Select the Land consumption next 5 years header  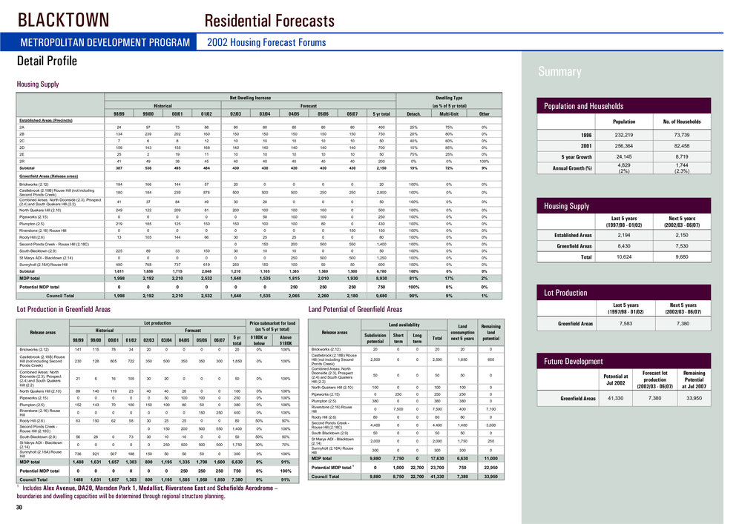click(462, 332)
